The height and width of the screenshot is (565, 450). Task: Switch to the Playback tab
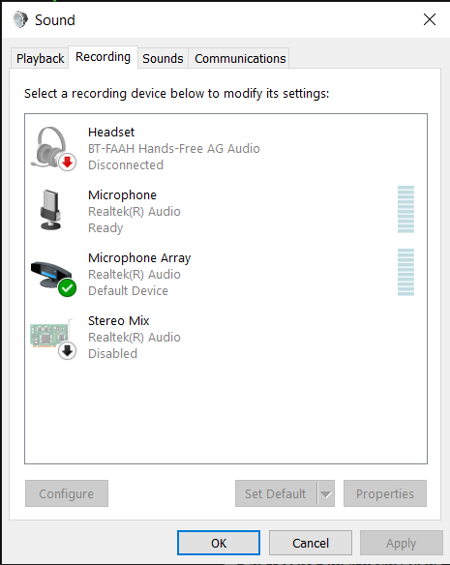(40, 58)
